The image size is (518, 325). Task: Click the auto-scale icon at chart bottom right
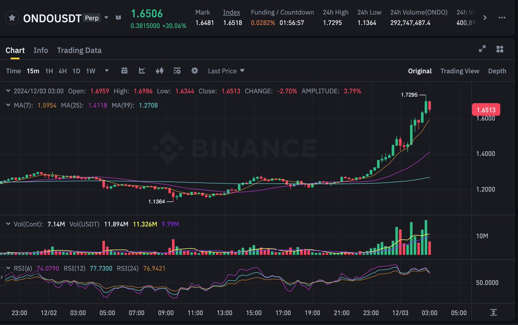493,312
